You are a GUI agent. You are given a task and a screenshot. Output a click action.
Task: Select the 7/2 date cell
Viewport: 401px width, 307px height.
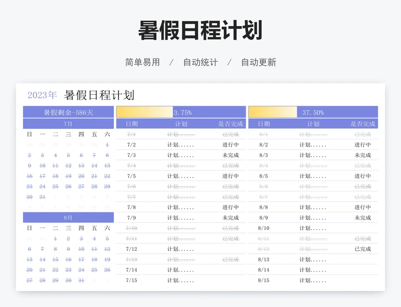131,145
